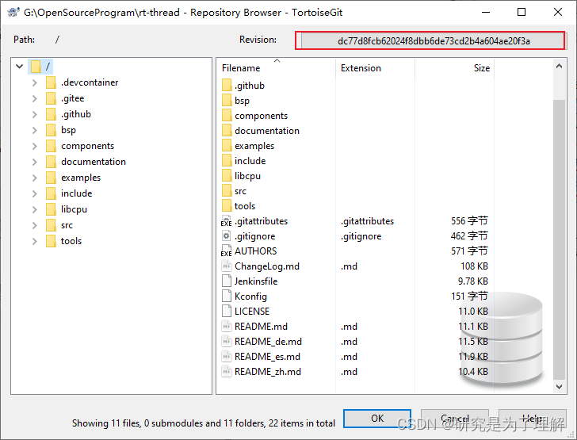Click .github folder icon in left tree
Screen dimensions: 577x440
click(51, 114)
